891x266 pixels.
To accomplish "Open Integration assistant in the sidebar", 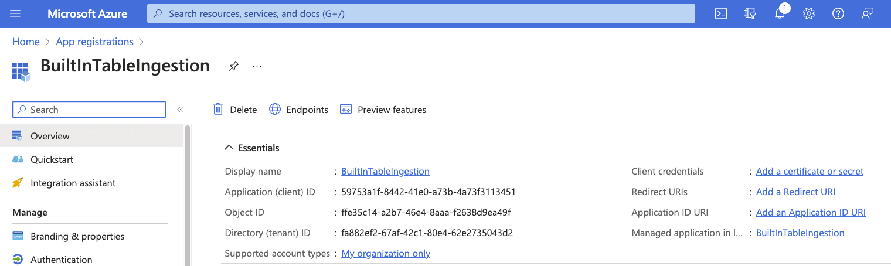I will tap(73, 183).
